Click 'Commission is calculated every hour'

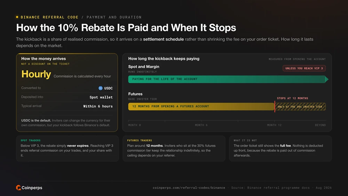[82, 76]
